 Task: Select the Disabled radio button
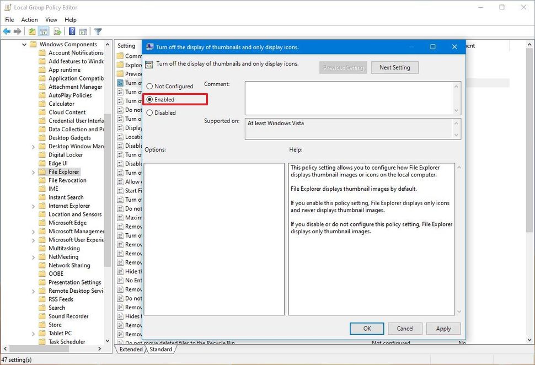tap(150, 112)
